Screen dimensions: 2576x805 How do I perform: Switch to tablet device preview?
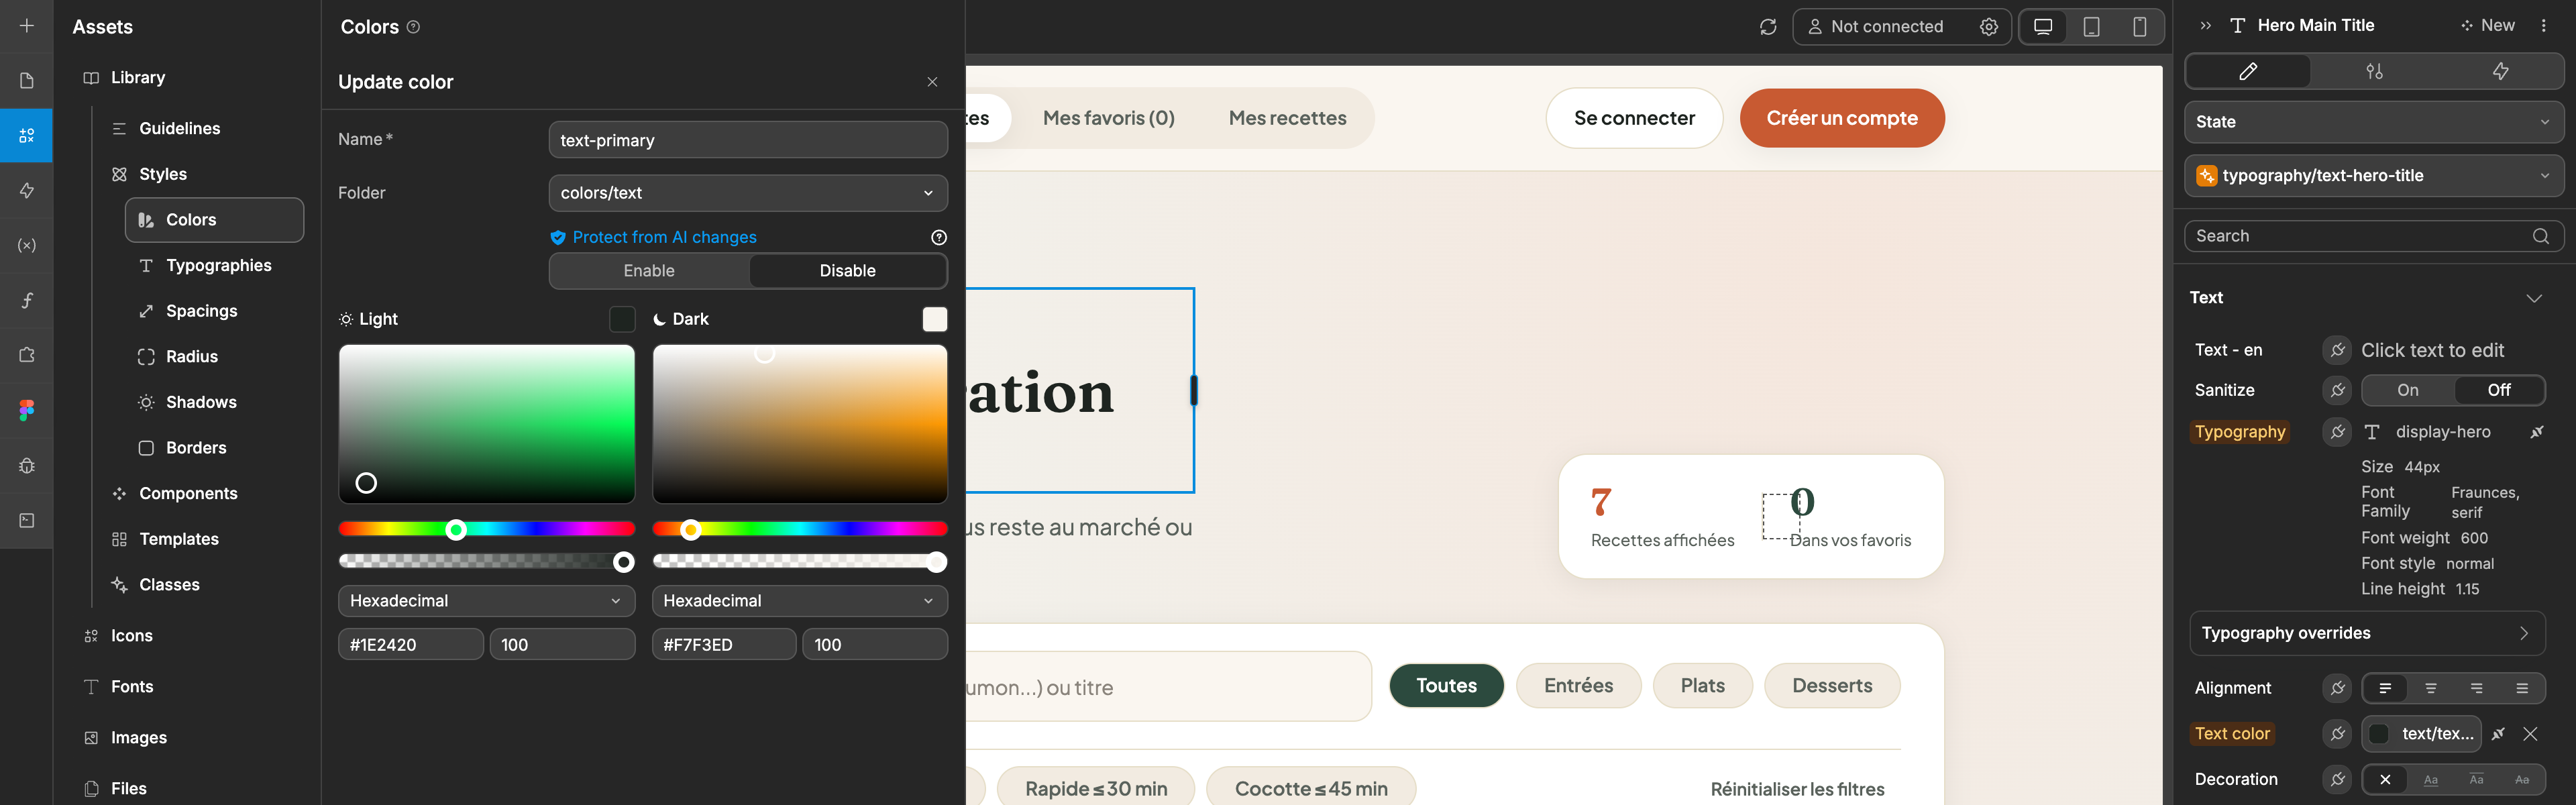tap(2091, 27)
